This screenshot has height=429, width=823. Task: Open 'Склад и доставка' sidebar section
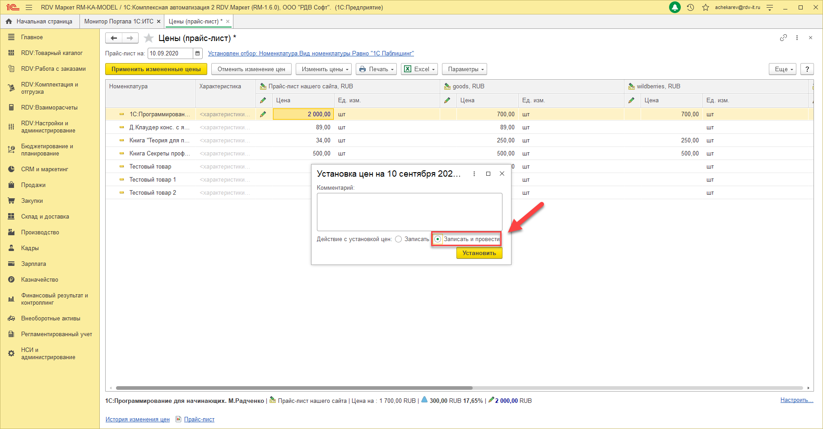(x=45, y=217)
